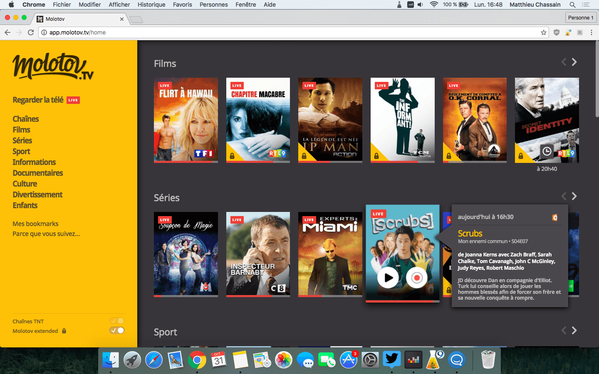Play the Scrubs episode
Image resolution: width=599 pixels, height=374 pixels.
pyautogui.click(x=388, y=278)
